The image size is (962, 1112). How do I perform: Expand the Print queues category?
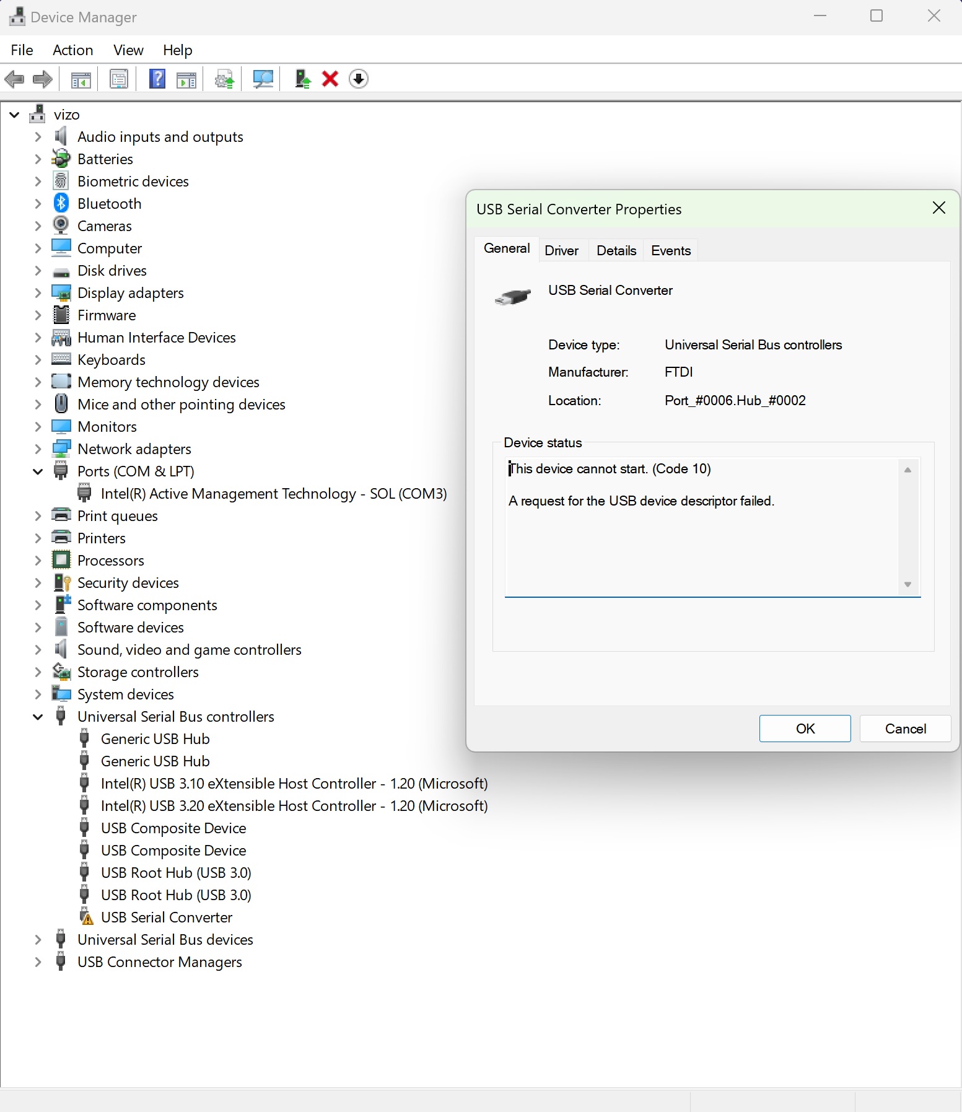[38, 516]
